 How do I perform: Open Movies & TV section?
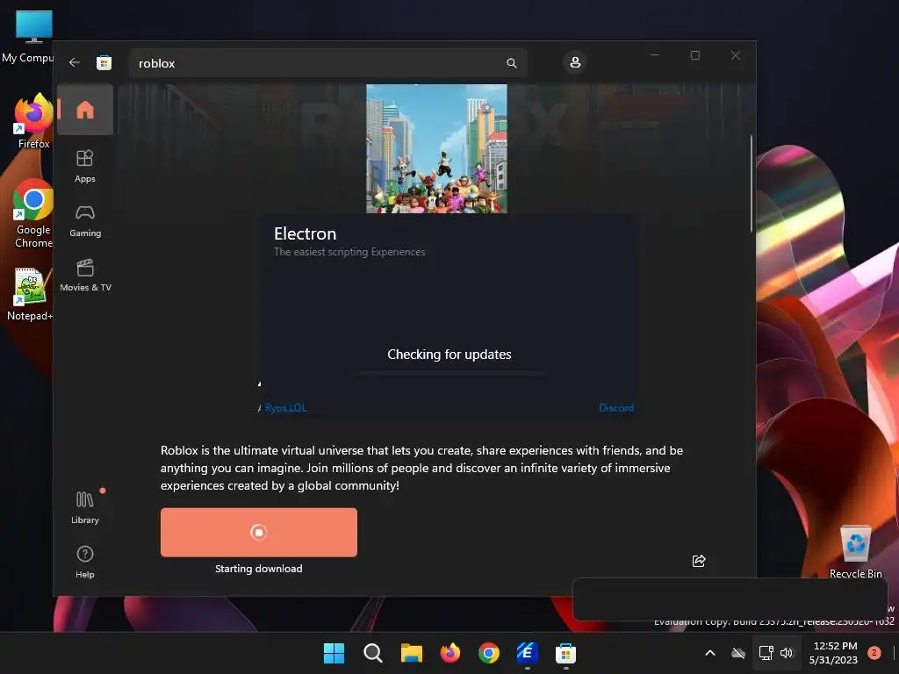85,275
